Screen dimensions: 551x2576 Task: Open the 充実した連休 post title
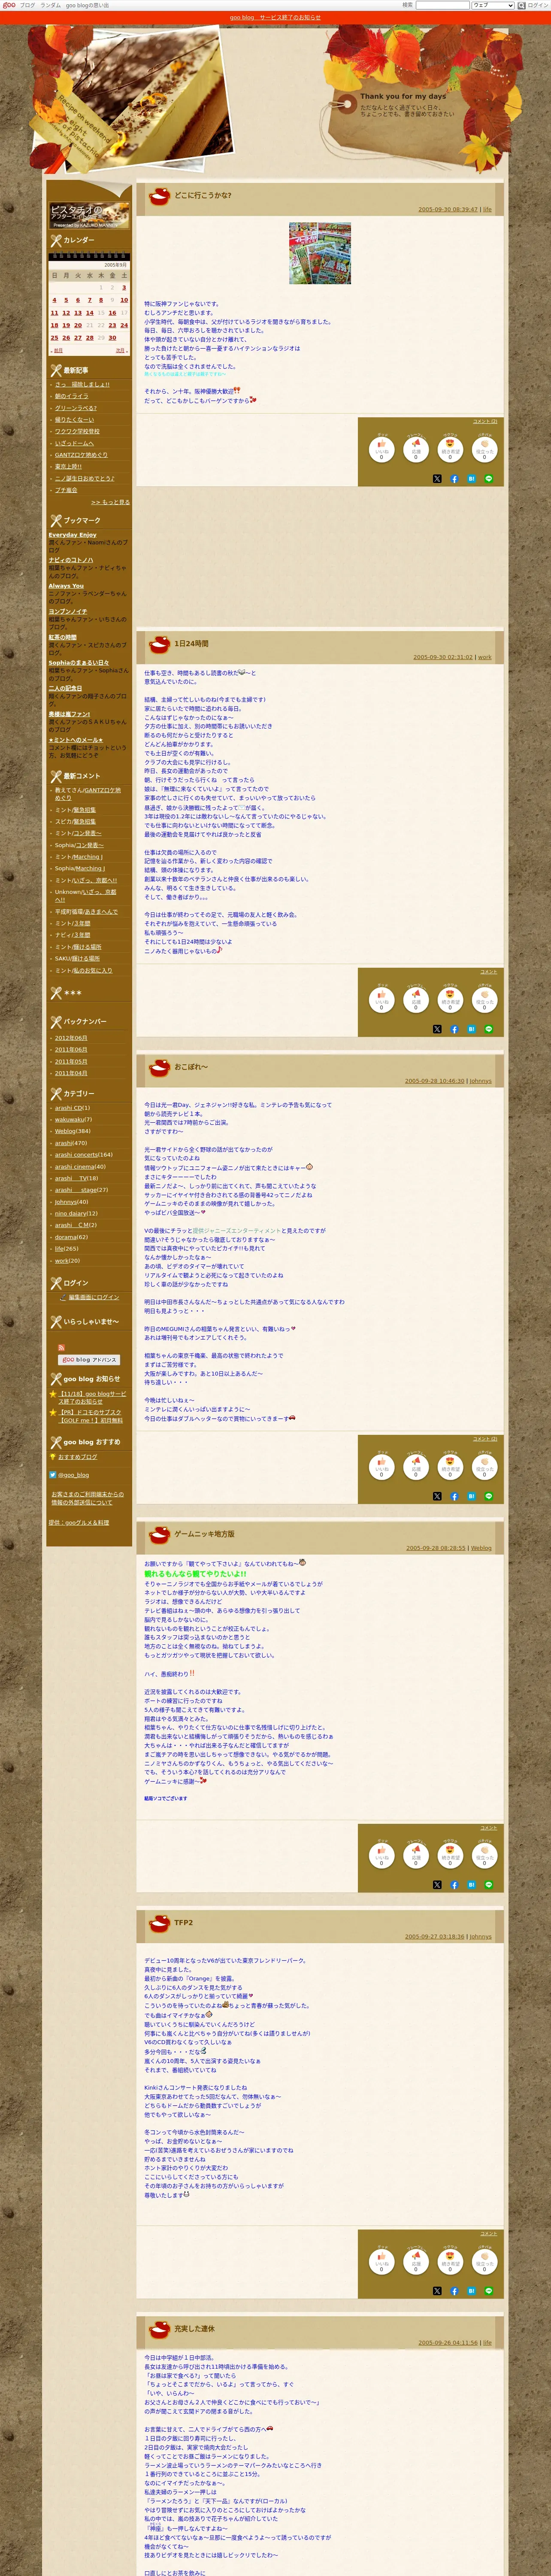(x=194, y=2329)
